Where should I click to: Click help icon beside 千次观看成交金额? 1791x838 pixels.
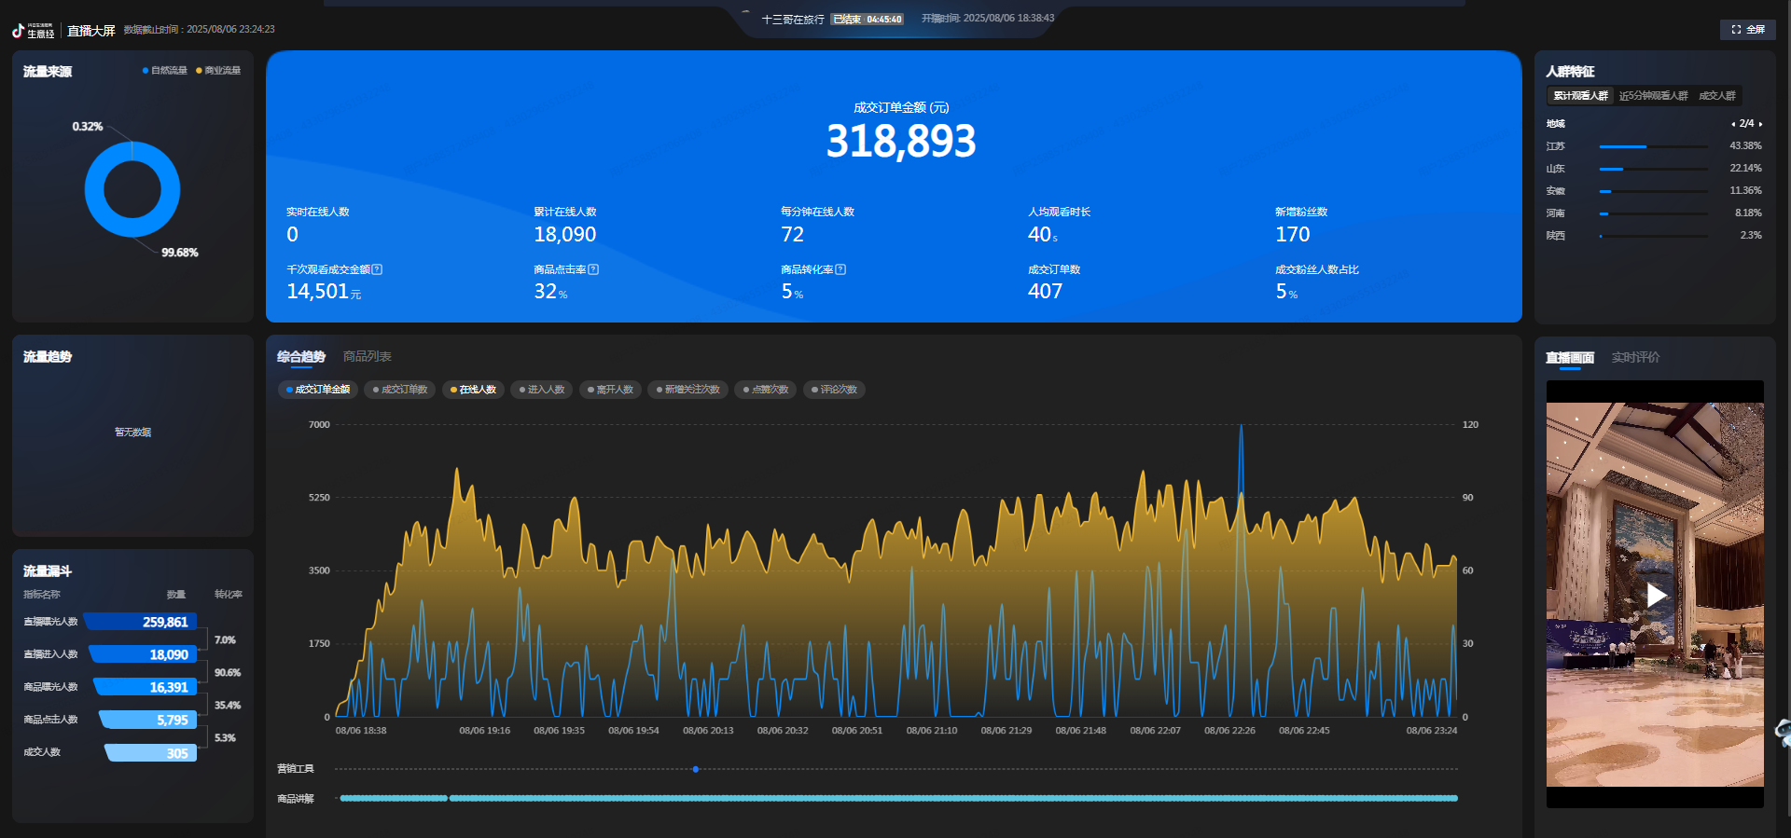(x=377, y=269)
